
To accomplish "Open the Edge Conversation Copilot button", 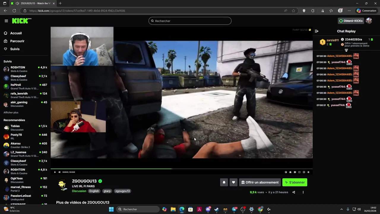I will pyautogui.click(x=366, y=11).
